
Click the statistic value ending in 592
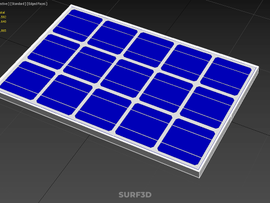(3, 17)
